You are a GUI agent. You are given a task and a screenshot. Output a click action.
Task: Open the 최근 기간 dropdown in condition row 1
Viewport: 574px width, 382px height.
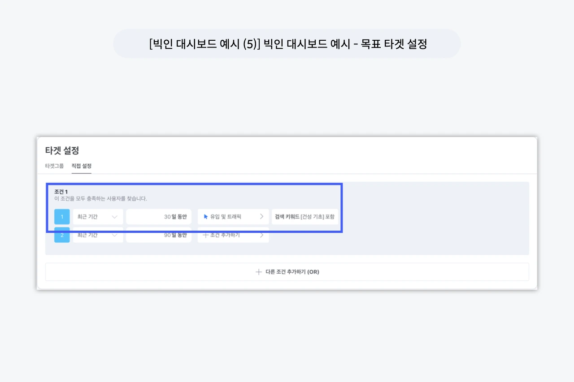coord(98,217)
